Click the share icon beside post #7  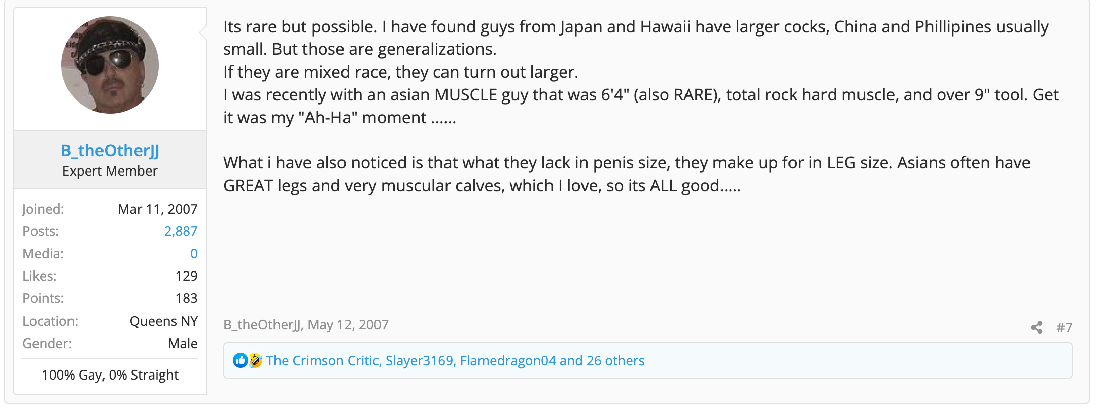coord(1036,327)
